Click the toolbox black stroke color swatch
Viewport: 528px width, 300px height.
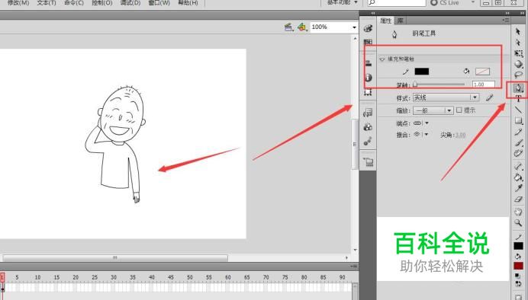[x=518, y=246]
